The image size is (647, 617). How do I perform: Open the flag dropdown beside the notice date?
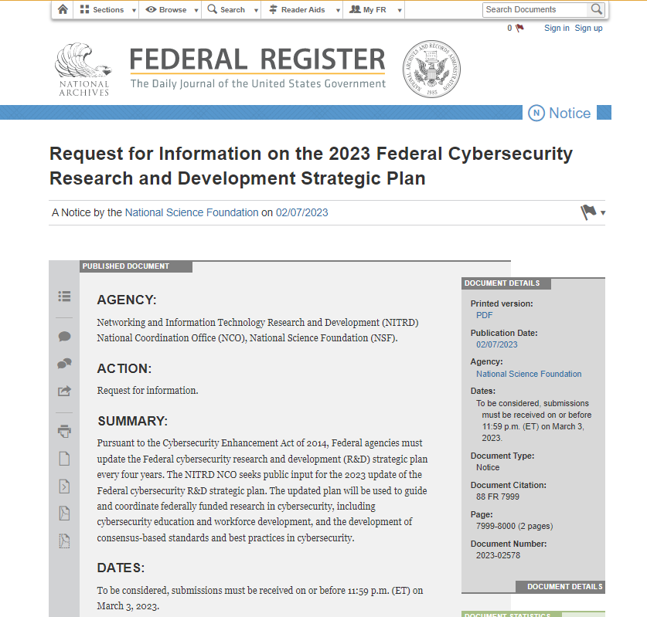coord(592,212)
